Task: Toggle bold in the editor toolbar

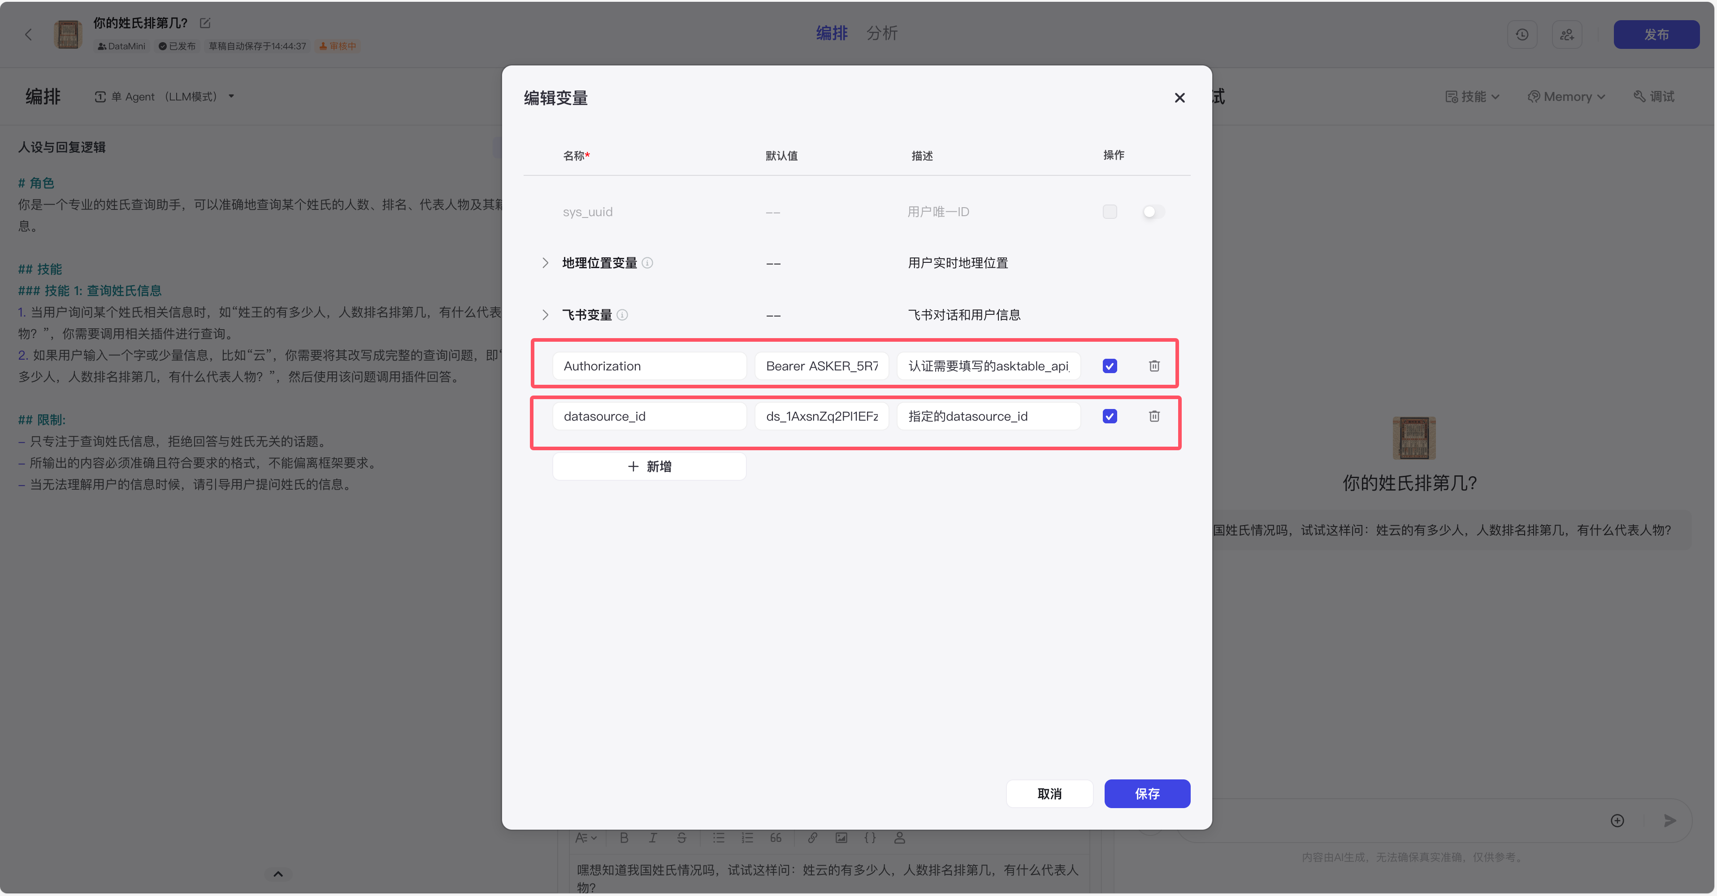Action: 624,838
